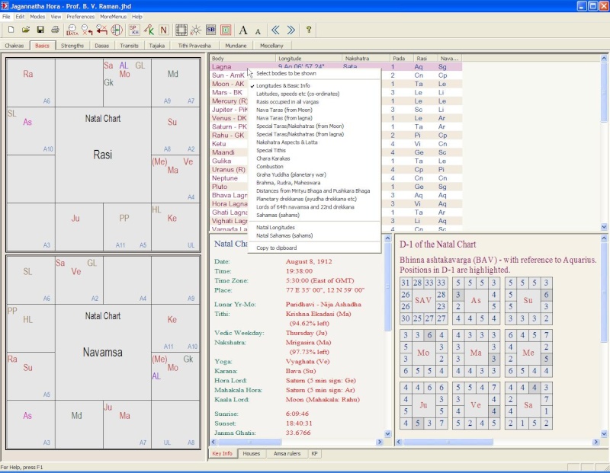610x473 pixels.
Task: Select the Maandi row in body table
Action: pos(335,152)
